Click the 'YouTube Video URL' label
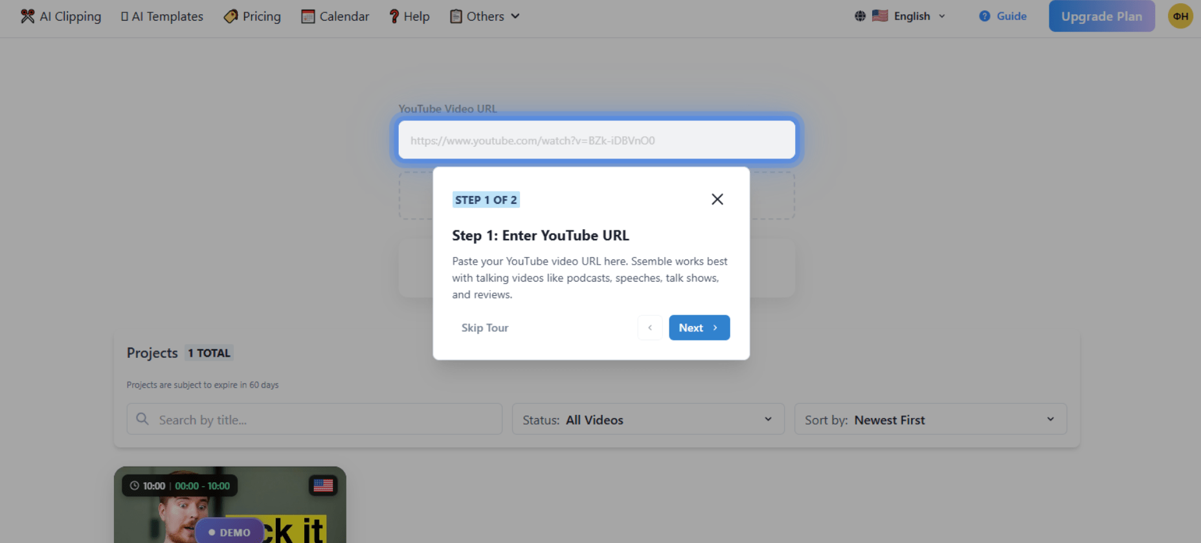 tap(447, 109)
